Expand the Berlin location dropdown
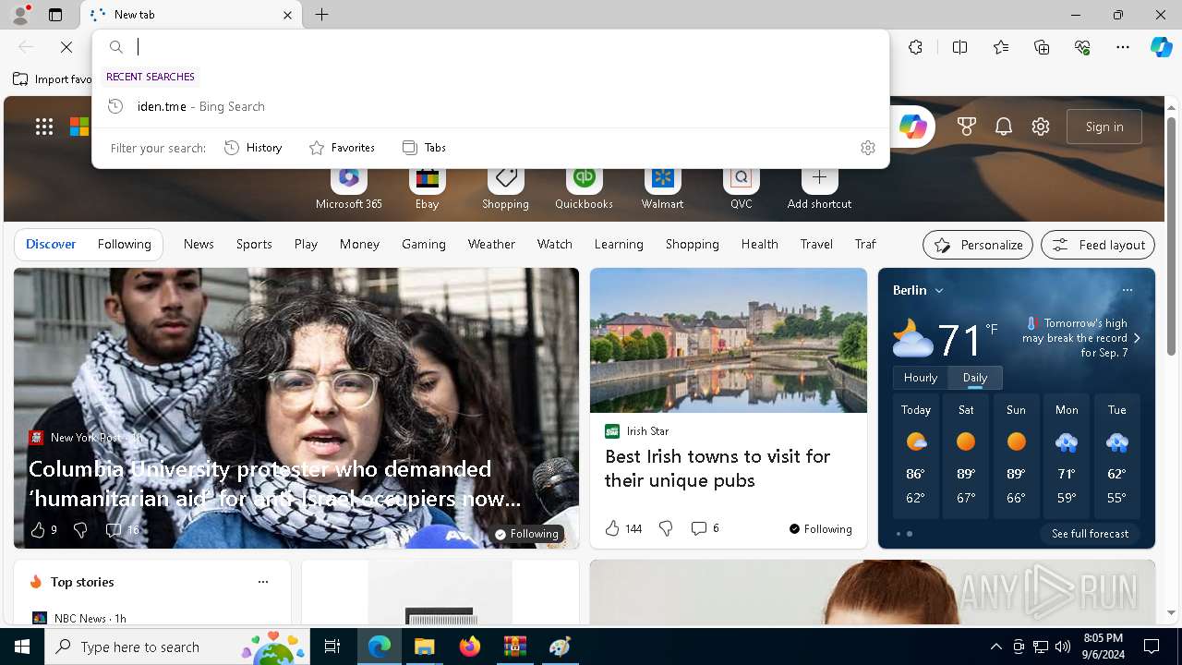 point(939,290)
